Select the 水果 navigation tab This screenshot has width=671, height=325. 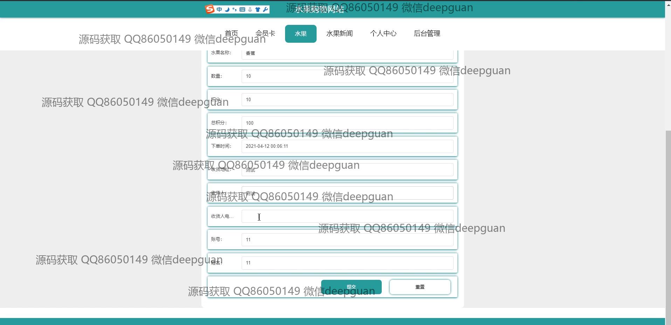[x=300, y=34]
